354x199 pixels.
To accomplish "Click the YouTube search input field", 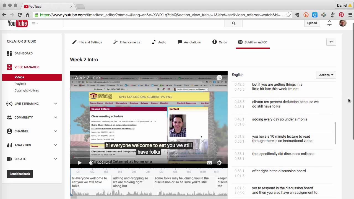I will [x=144, y=23].
